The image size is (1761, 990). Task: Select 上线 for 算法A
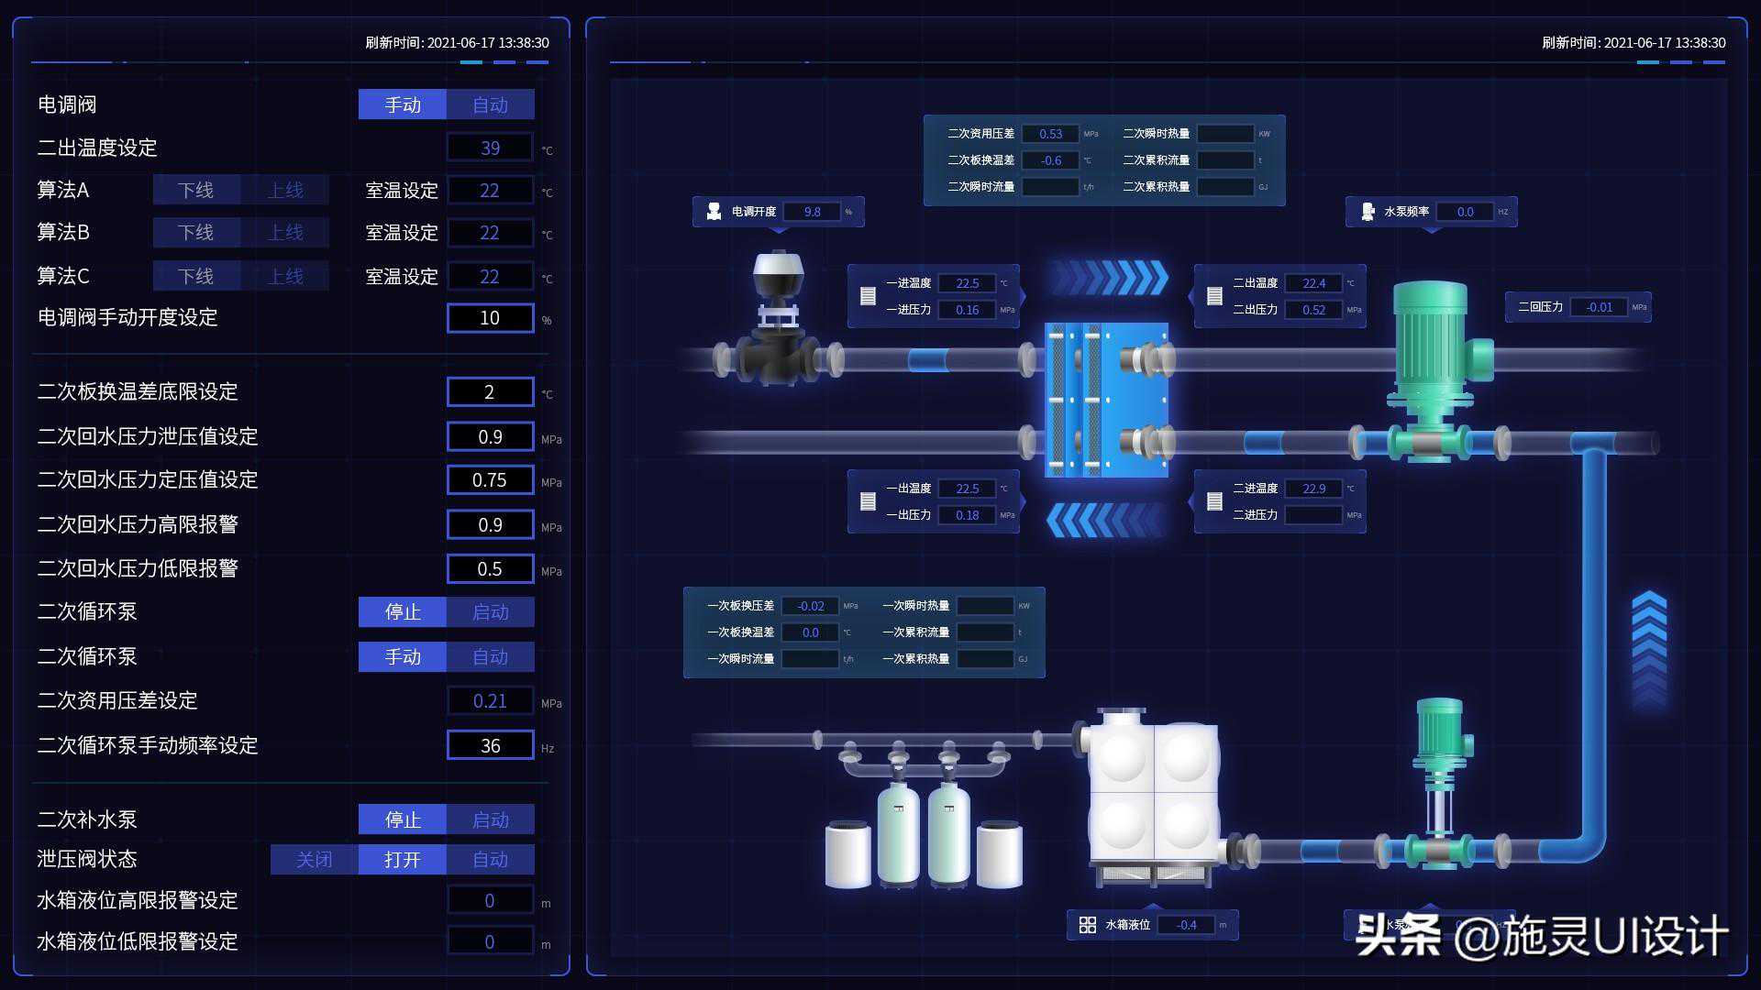click(x=285, y=190)
